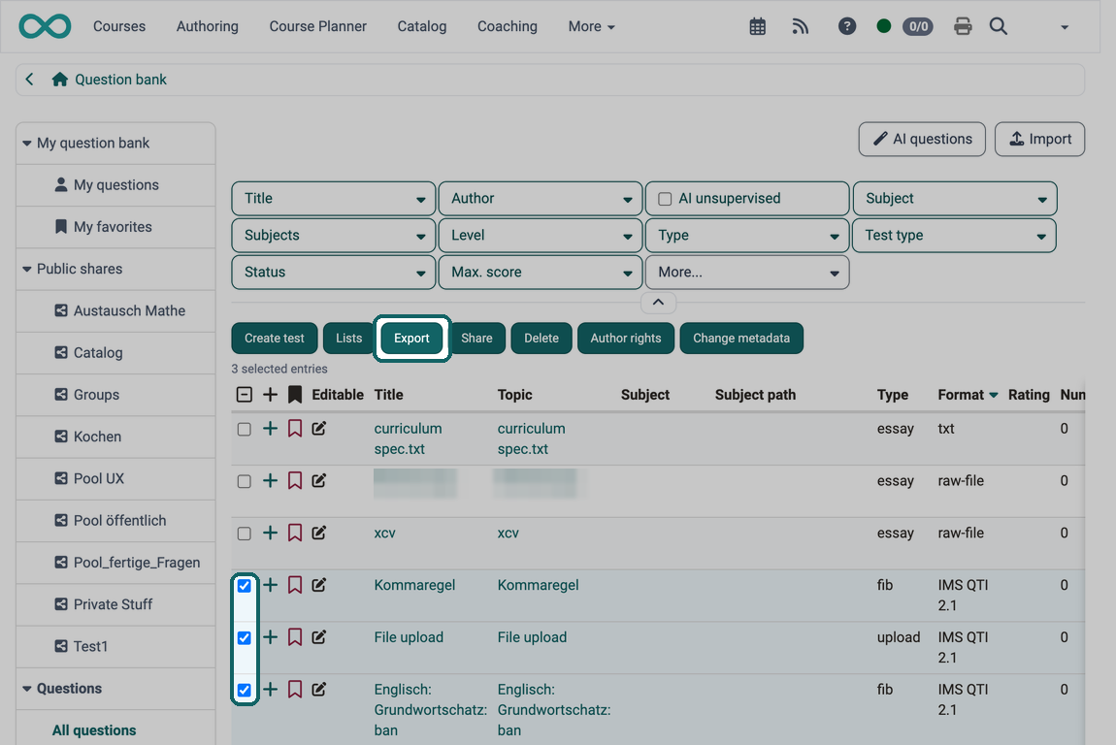Open the help question mark icon
This screenshot has height=745, width=1116.
click(x=847, y=26)
